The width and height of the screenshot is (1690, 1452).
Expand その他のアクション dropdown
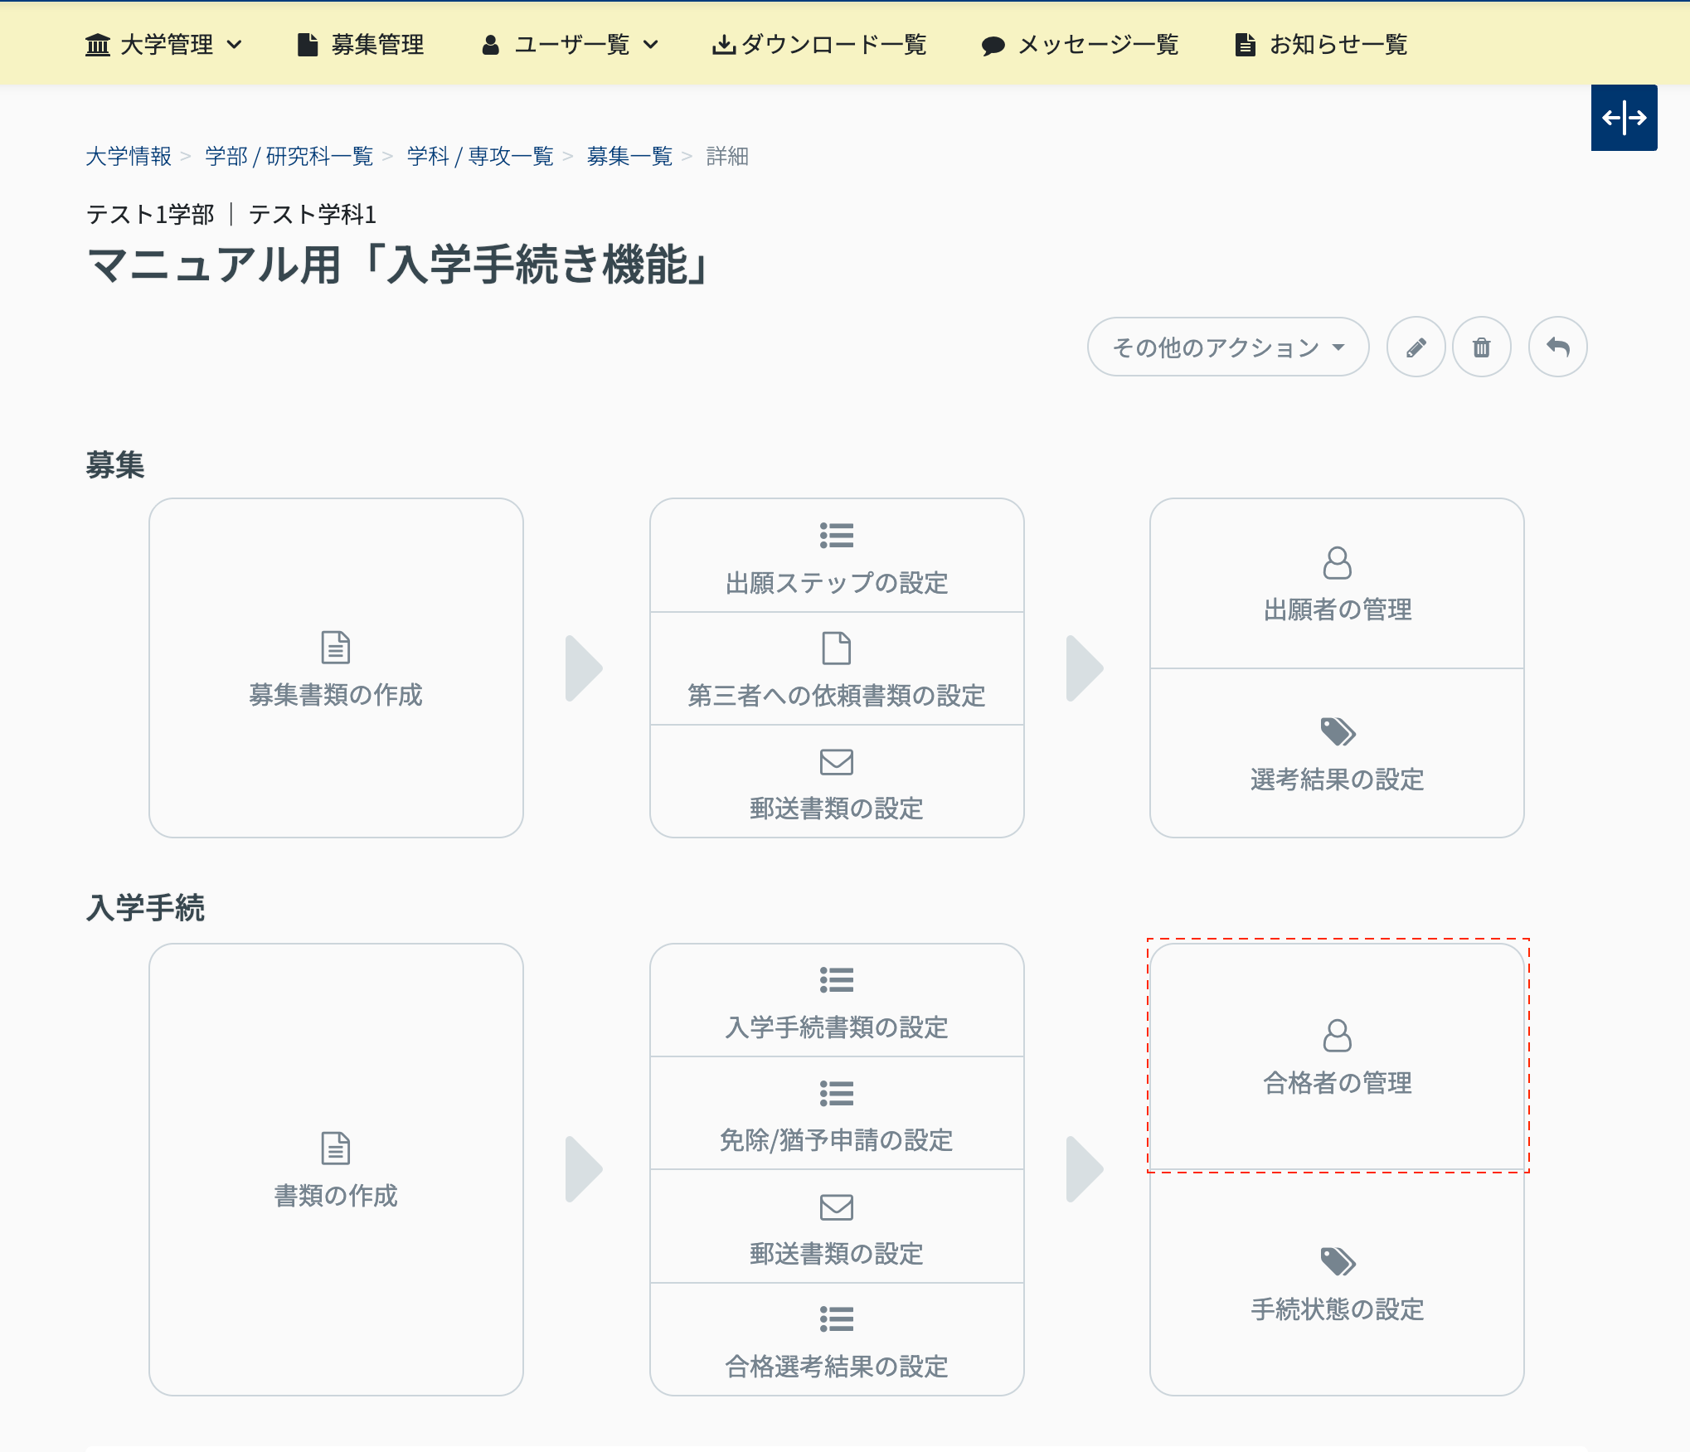[1227, 347]
